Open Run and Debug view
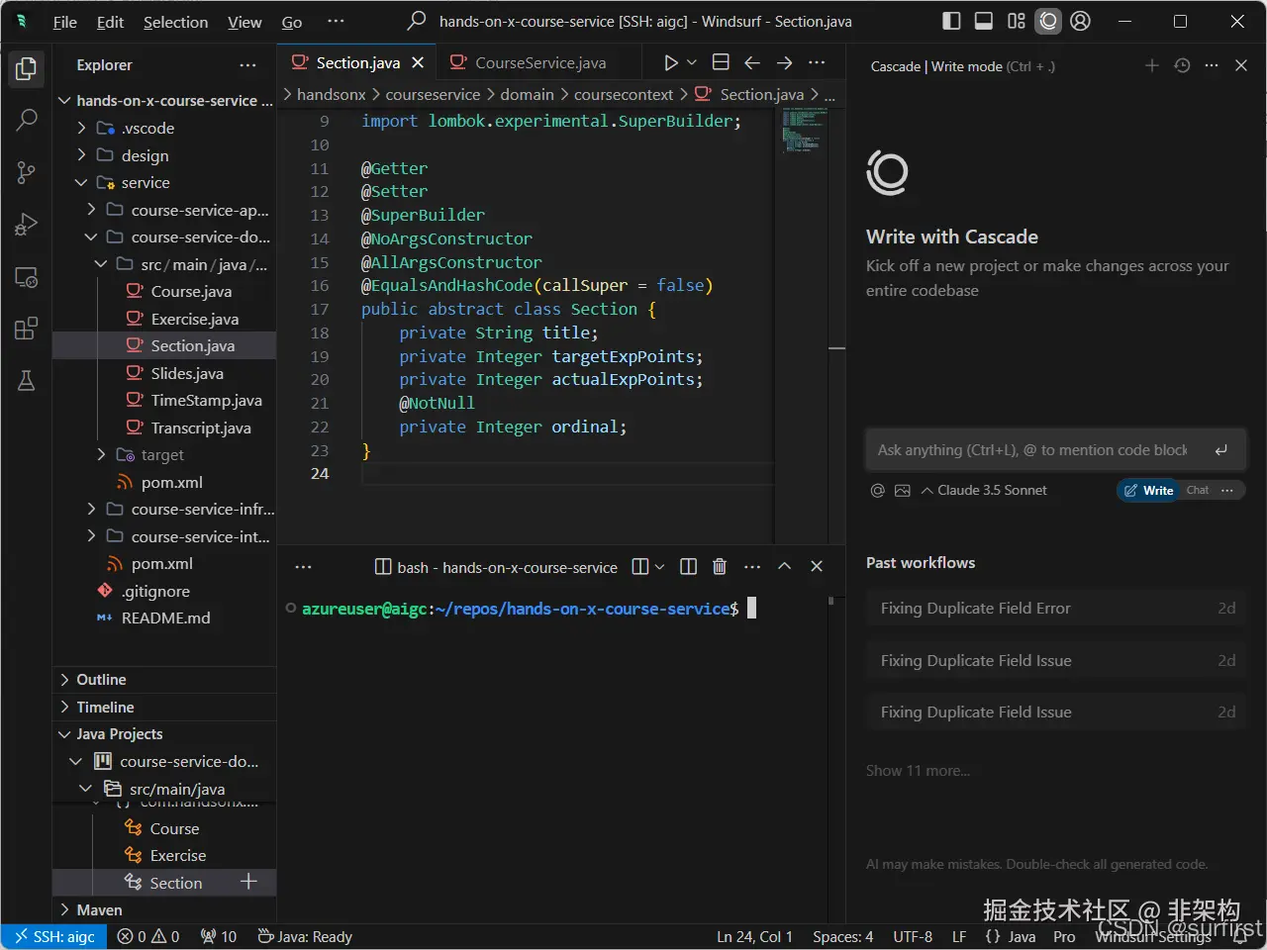The height and width of the screenshot is (950, 1267). [x=27, y=225]
